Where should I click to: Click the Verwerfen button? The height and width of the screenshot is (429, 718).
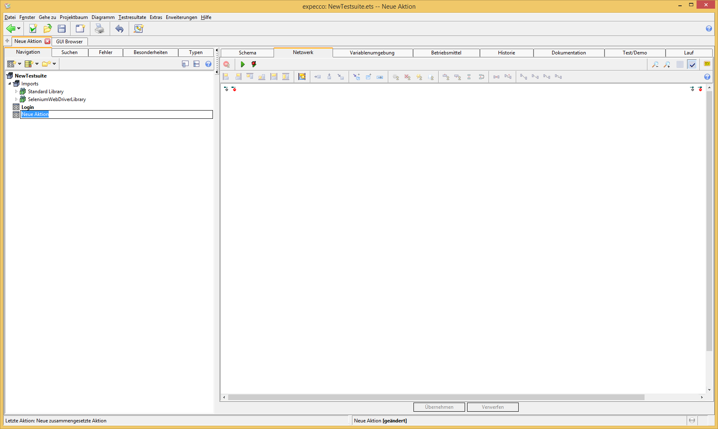[493, 407]
